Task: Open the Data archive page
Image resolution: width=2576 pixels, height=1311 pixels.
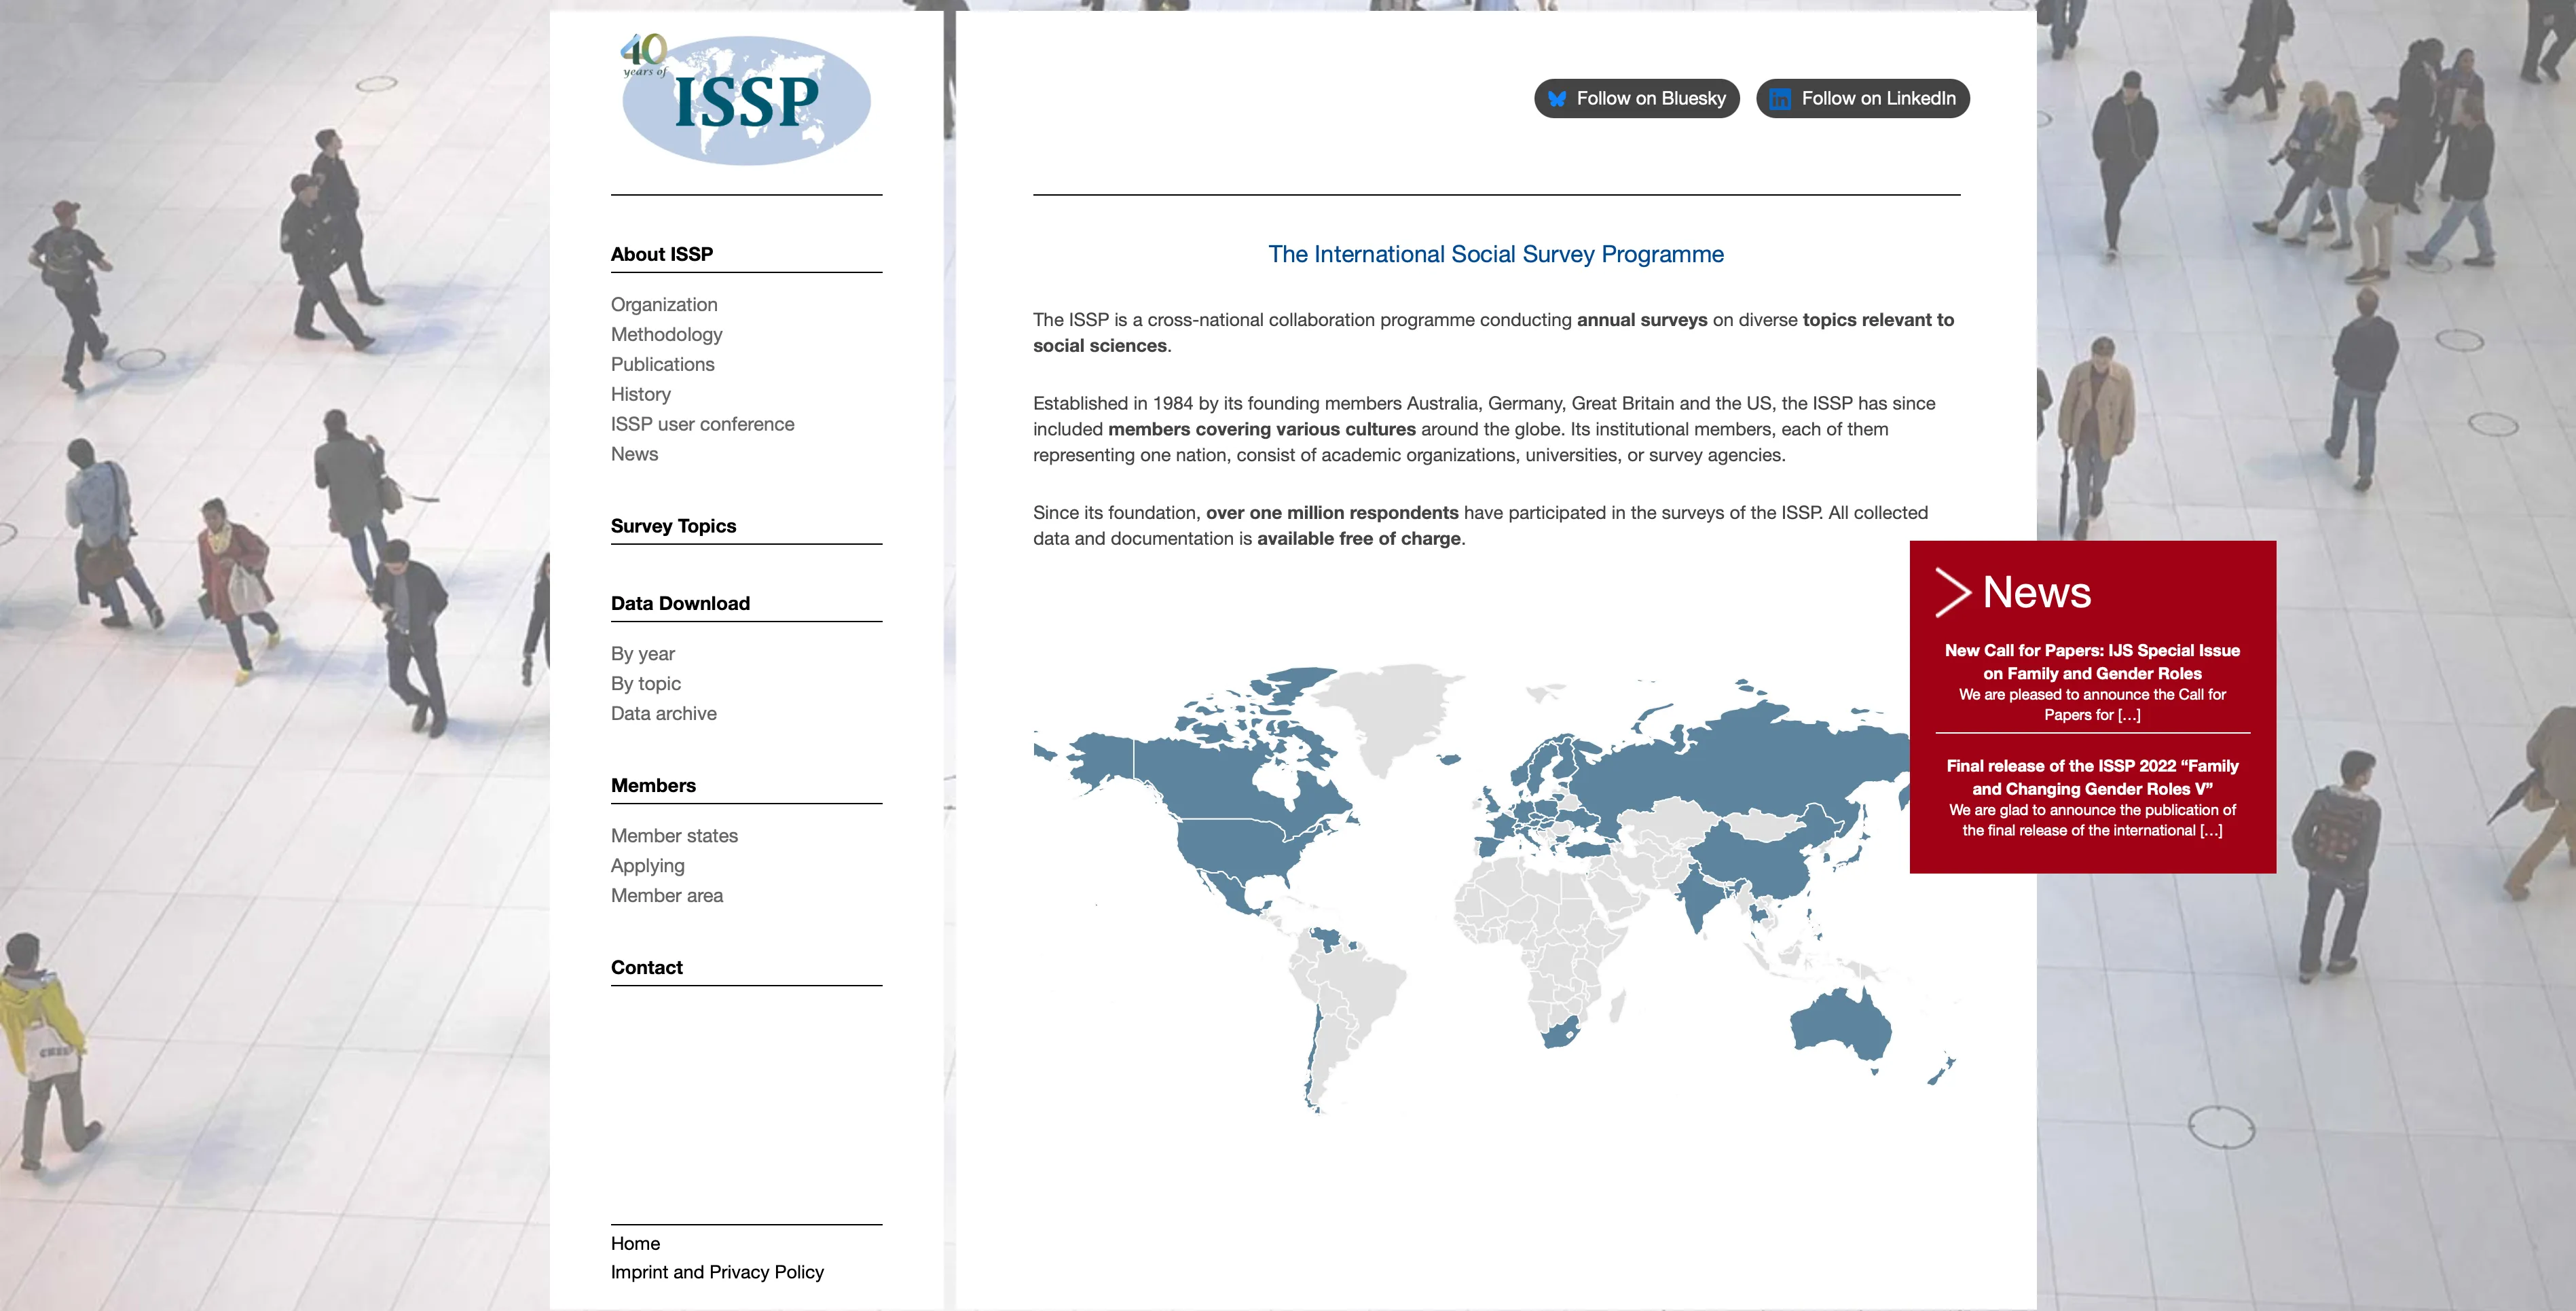Action: pyautogui.click(x=663, y=713)
